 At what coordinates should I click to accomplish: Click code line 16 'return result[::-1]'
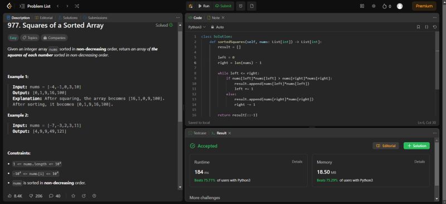[237, 115]
